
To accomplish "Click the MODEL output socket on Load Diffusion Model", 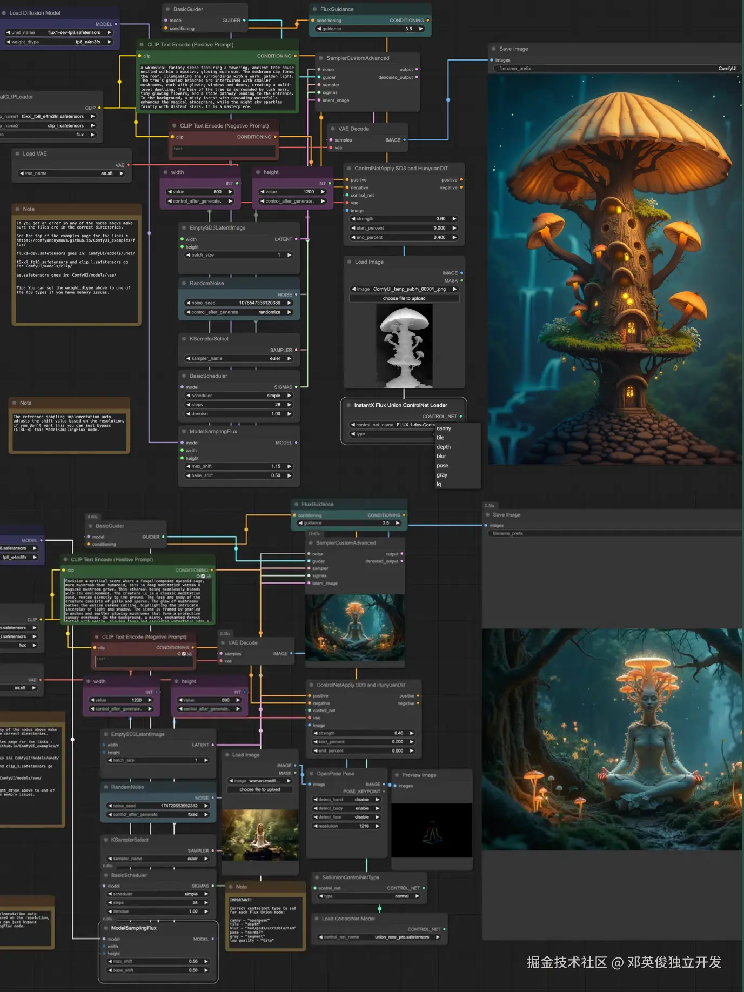I will (x=116, y=24).
